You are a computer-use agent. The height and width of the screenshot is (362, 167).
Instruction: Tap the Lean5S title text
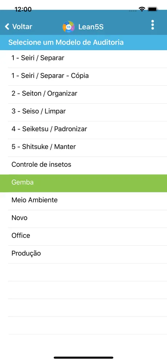91,27
